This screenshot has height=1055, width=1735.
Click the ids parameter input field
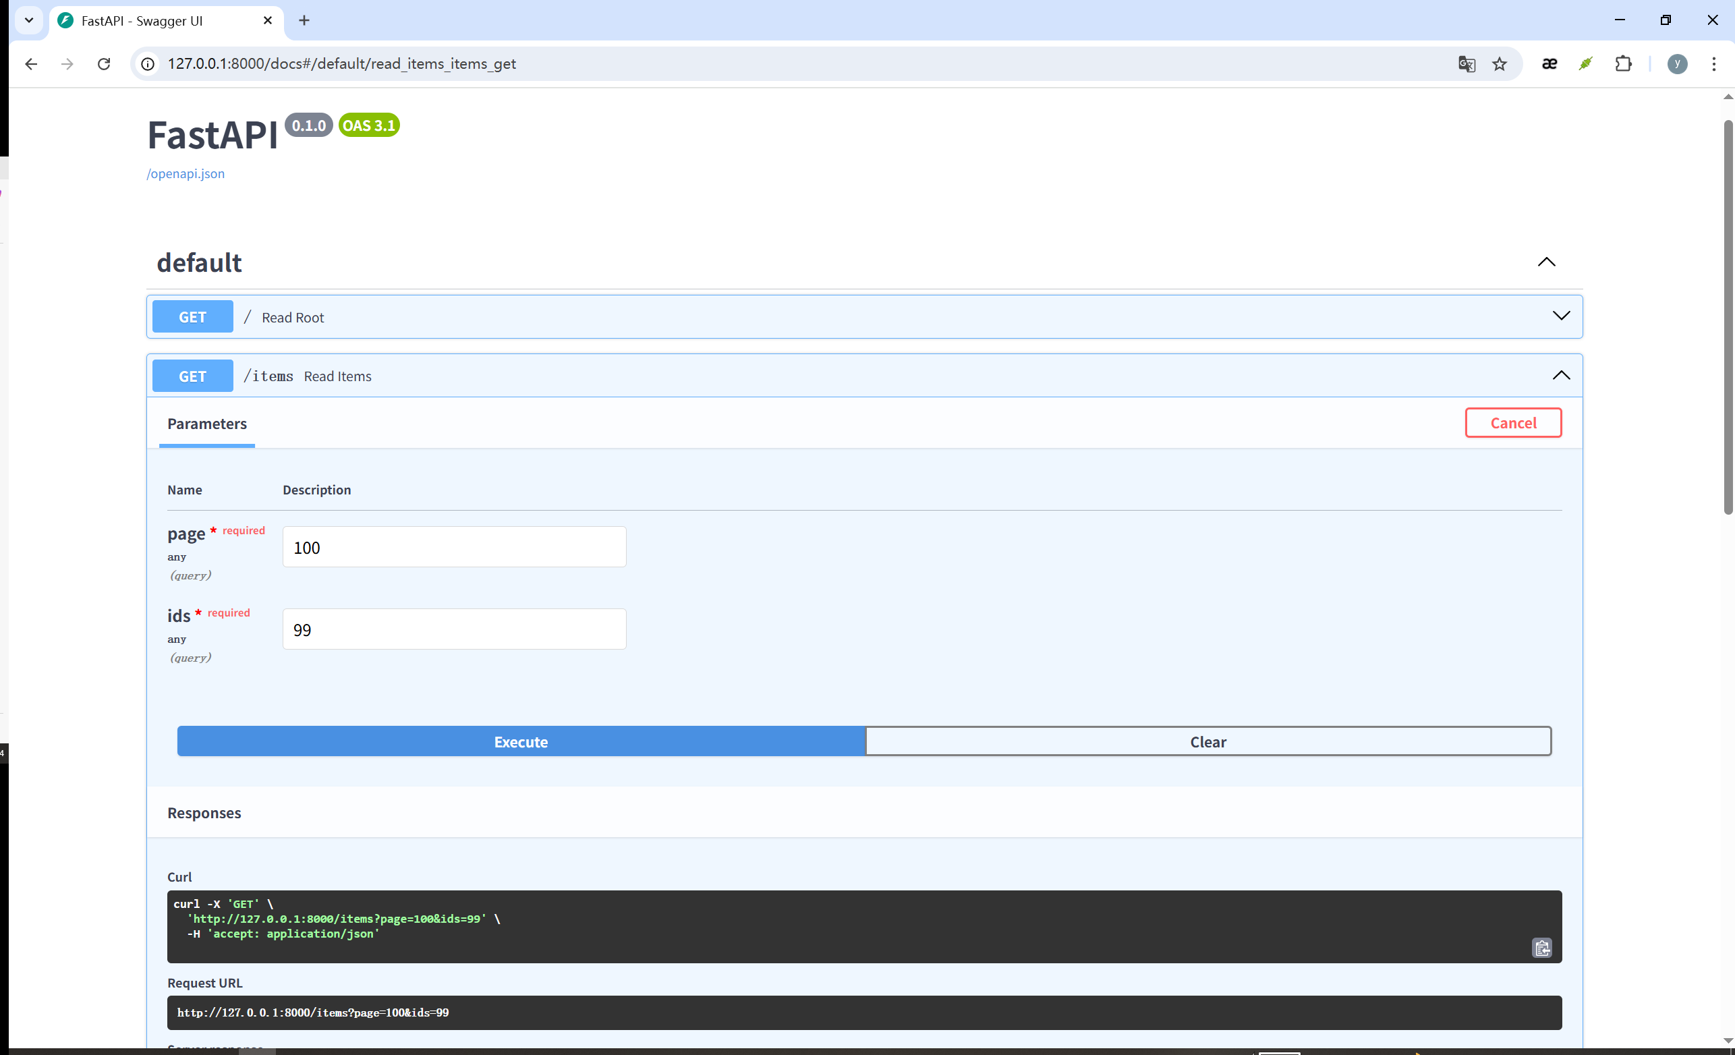coord(454,629)
